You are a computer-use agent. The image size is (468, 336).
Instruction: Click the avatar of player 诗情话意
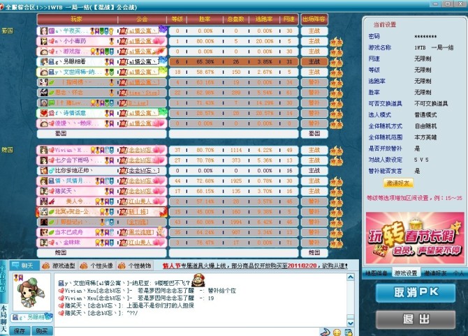click(44, 113)
